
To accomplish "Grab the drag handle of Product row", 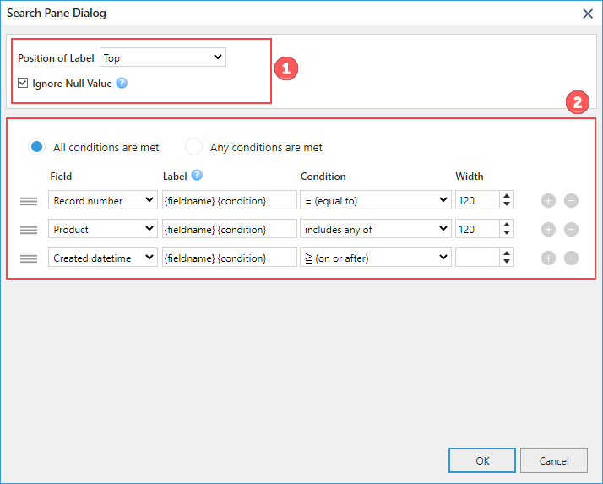I will (x=29, y=230).
